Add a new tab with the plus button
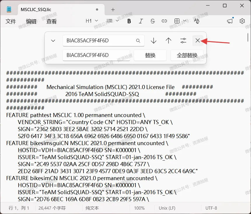 (x=113, y=10)
